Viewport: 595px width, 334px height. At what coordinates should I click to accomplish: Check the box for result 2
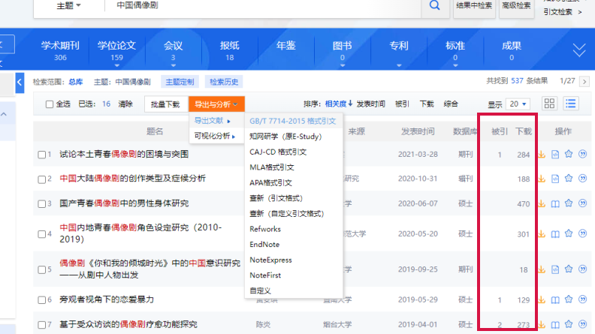(42, 179)
